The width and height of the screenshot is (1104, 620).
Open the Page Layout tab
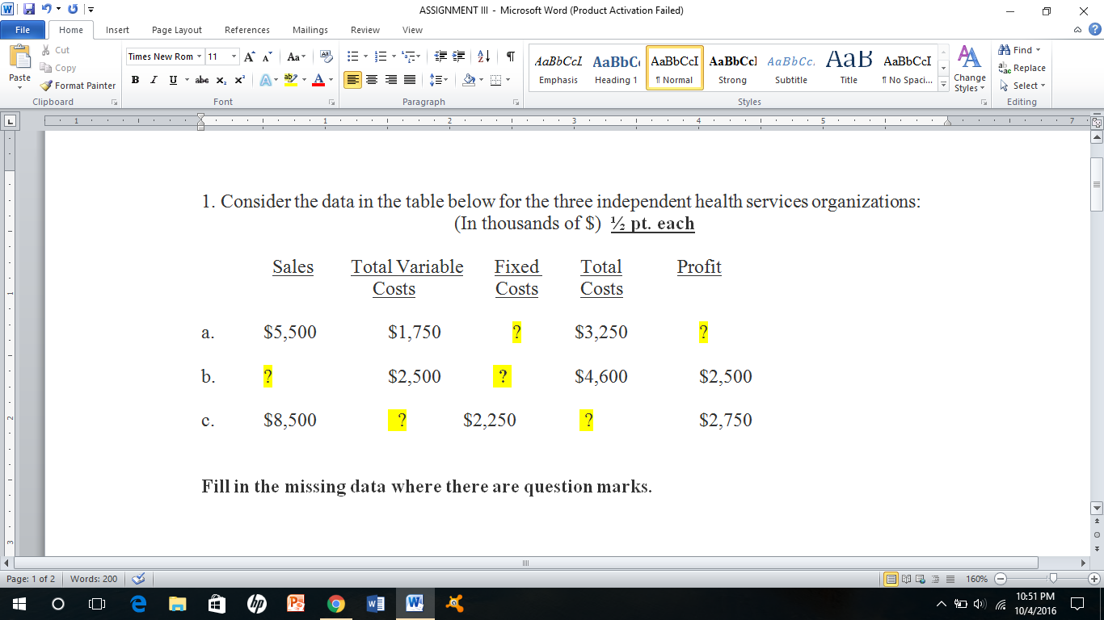point(176,30)
